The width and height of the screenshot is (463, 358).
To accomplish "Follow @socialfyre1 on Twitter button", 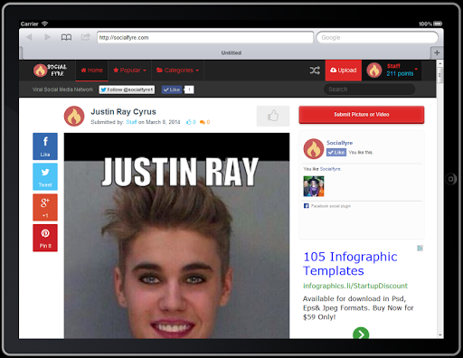I will (x=127, y=89).
